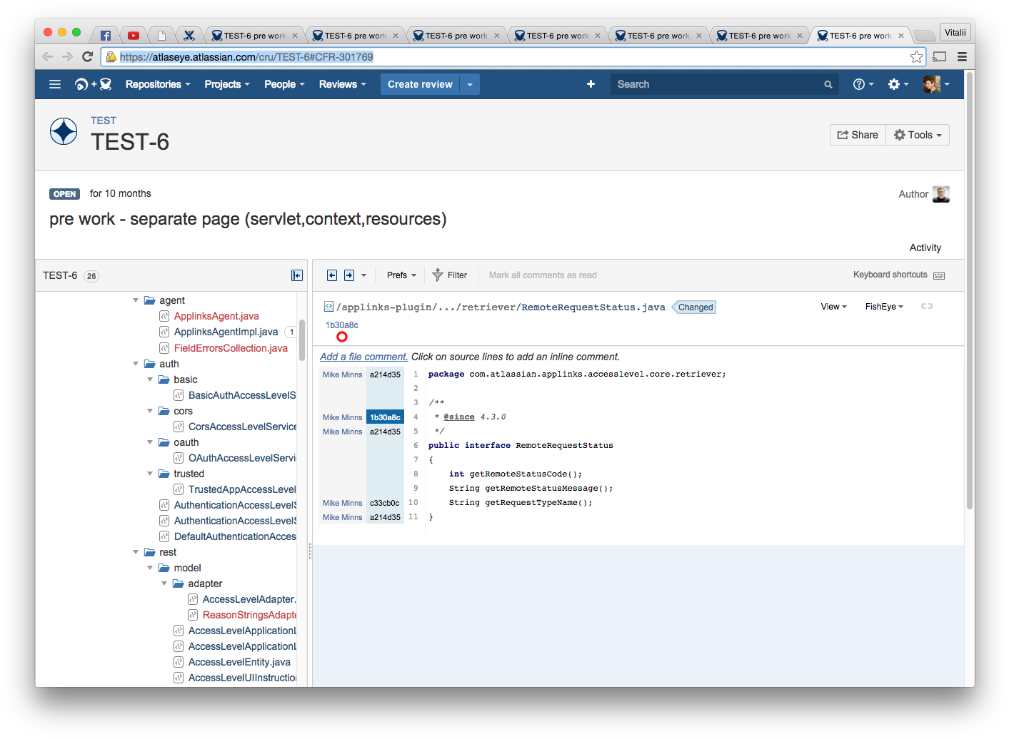Click the plus icon in header
Image resolution: width=1009 pixels, height=739 pixels.
[x=591, y=84]
